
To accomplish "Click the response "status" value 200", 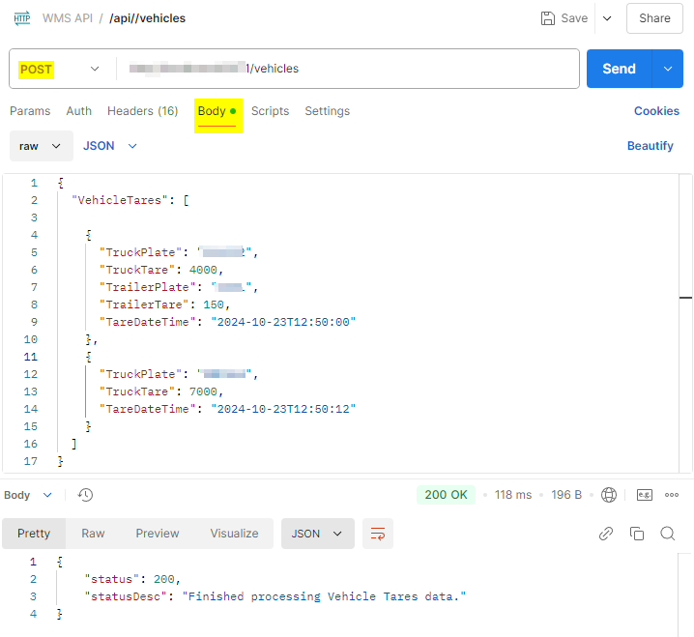I will point(163,579).
